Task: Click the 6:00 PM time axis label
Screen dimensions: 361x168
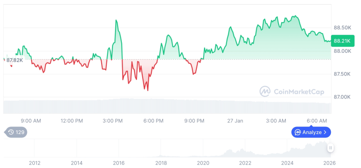Action: (153, 121)
